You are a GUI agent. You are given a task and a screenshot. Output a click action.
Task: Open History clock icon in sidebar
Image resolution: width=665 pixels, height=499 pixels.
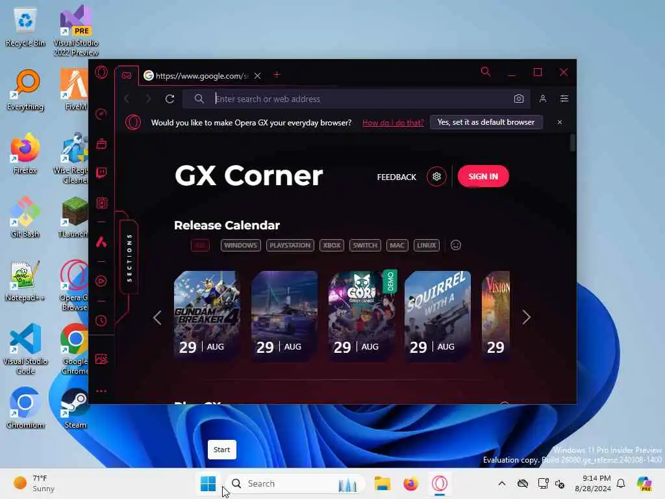pos(101,321)
